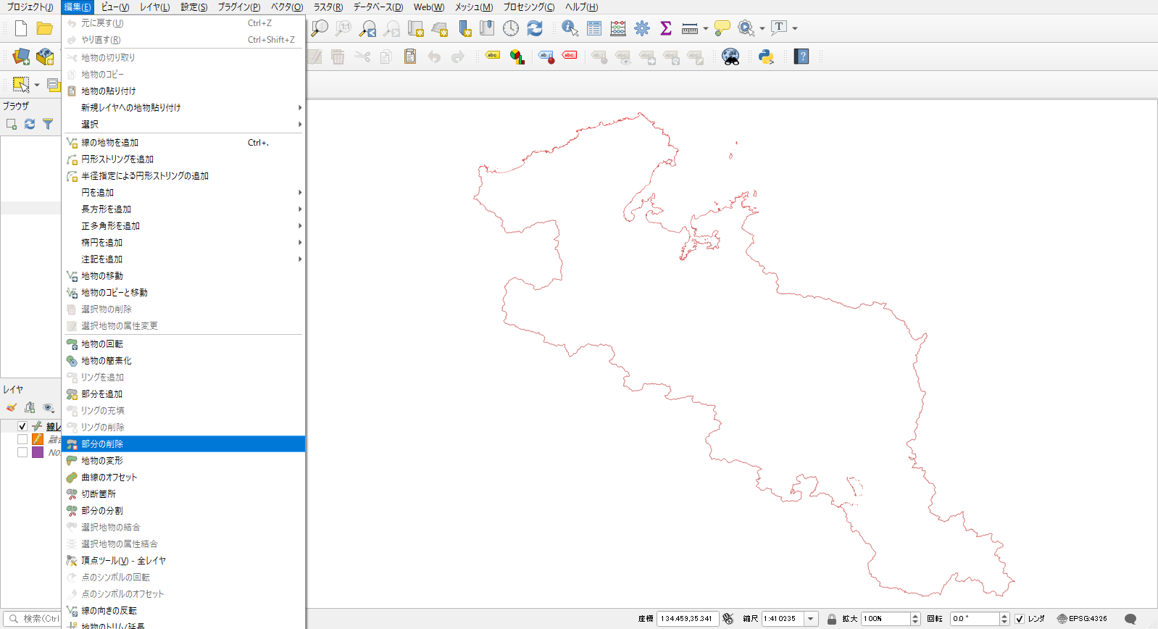
Task: Choose 部分の削除 from the edit menu
Action: pyautogui.click(x=183, y=444)
